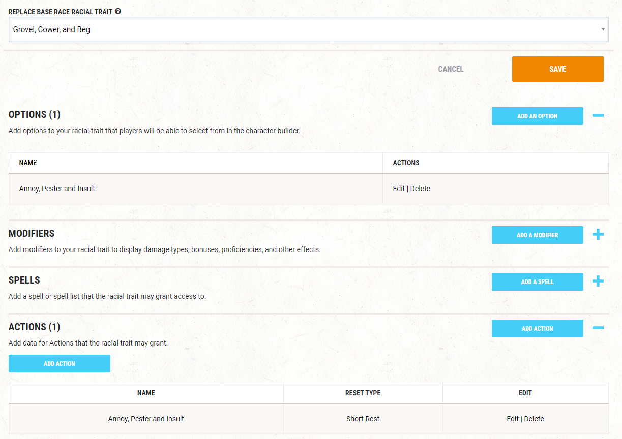Click the Name column header in actions table
Screen dimensions: 622x439
(x=146, y=393)
